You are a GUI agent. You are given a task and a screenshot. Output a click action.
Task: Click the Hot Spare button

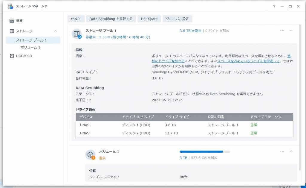149,19
